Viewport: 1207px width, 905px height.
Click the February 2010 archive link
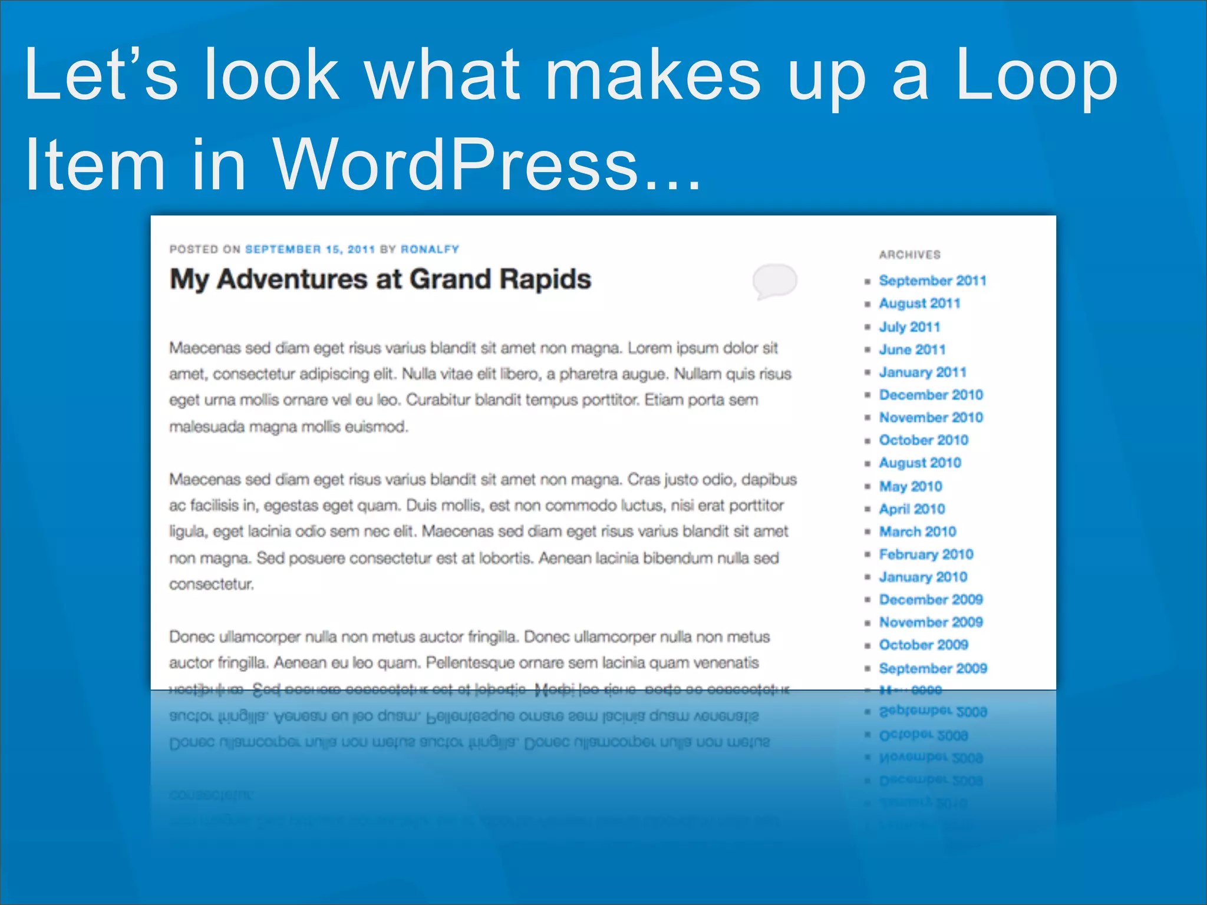[926, 554]
